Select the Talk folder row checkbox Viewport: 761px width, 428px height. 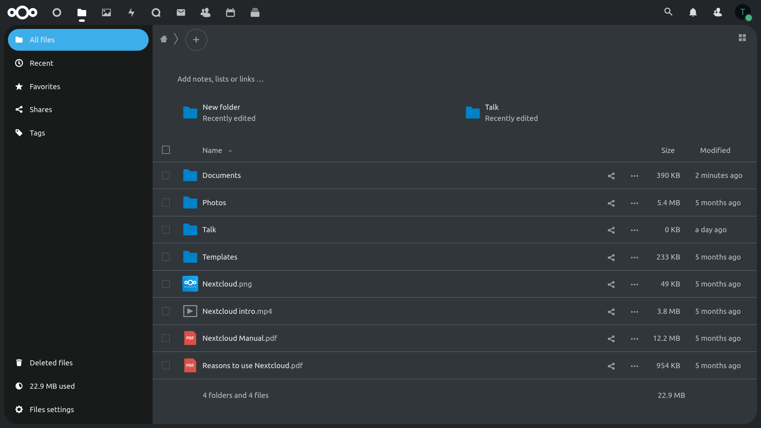coord(166,229)
